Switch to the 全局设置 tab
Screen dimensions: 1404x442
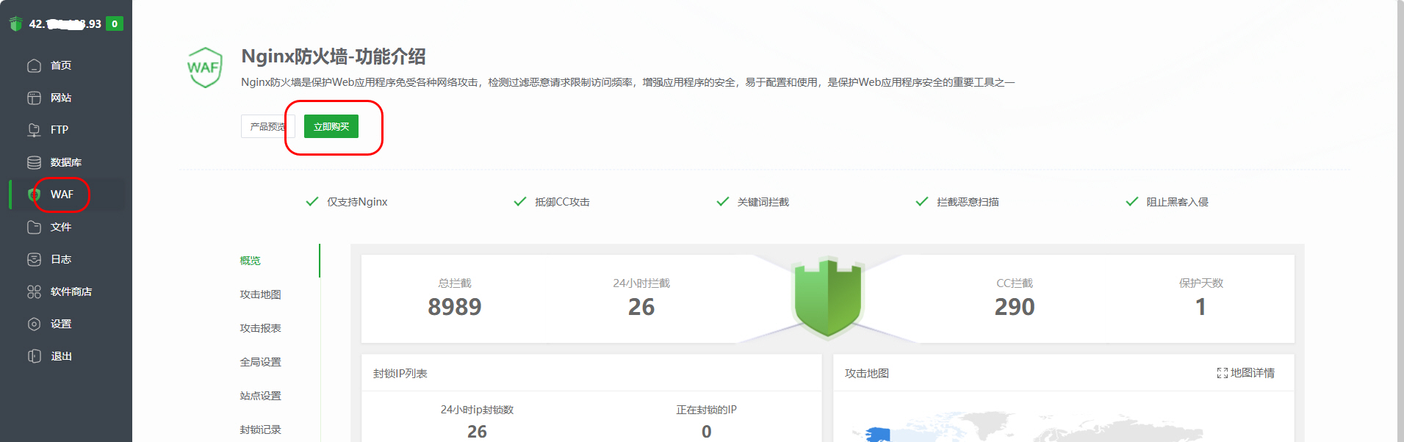[x=260, y=362]
